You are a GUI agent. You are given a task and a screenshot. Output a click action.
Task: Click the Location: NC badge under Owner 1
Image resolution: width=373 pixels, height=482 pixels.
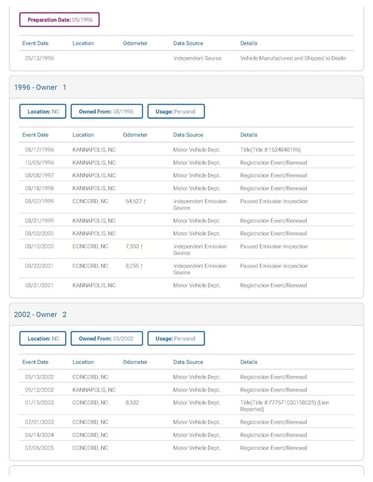[x=43, y=111]
